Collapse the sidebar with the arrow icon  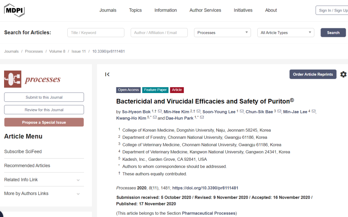pyautogui.click(x=107, y=74)
